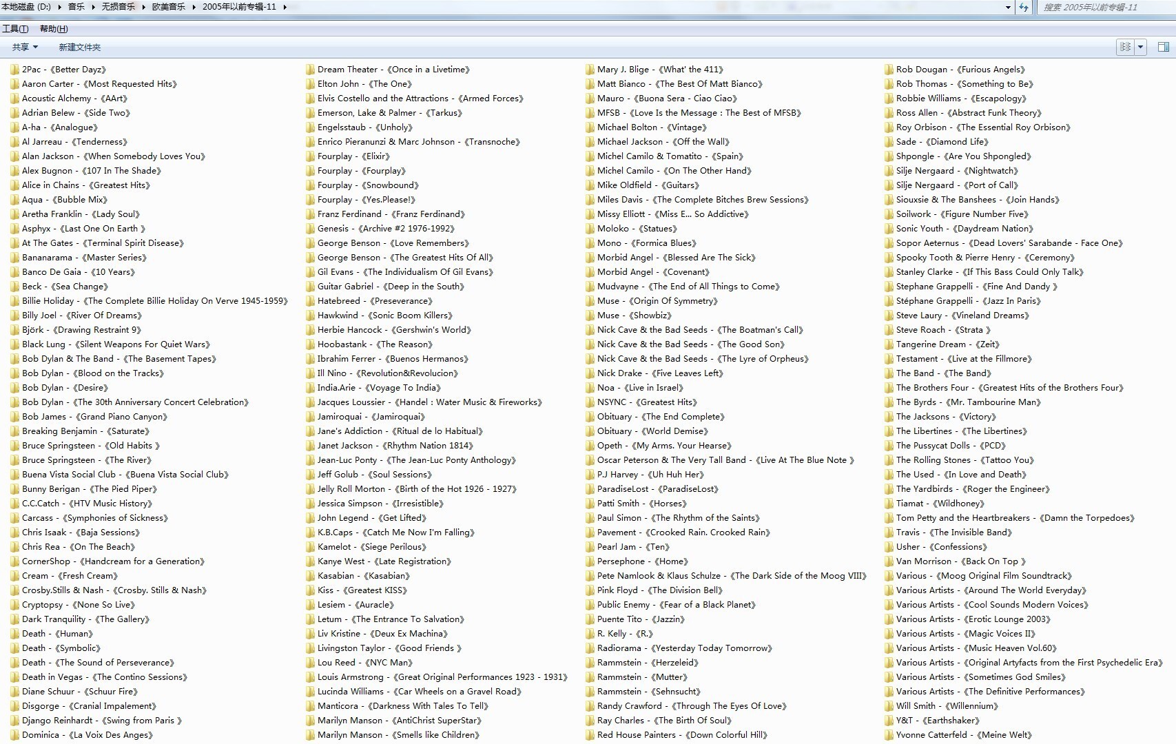The width and height of the screenshot is (1176, 744).
Task: Open the 工具(T) menu
Action: tap(15, 29)
